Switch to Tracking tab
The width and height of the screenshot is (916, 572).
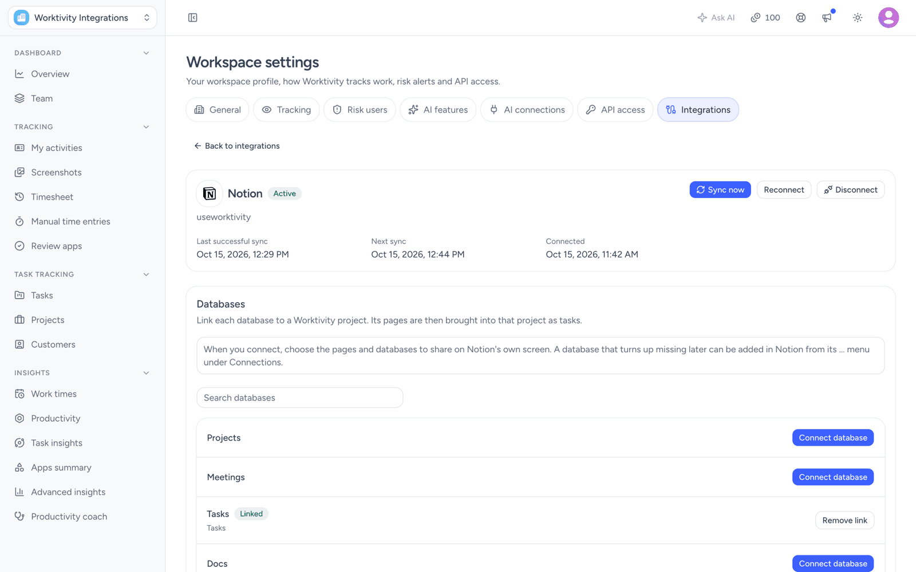(x=286, y=110)
